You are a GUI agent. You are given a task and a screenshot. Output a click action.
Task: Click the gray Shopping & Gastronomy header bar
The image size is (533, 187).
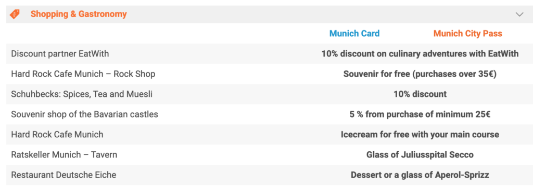pyautogui.click(x=266, y=14)
